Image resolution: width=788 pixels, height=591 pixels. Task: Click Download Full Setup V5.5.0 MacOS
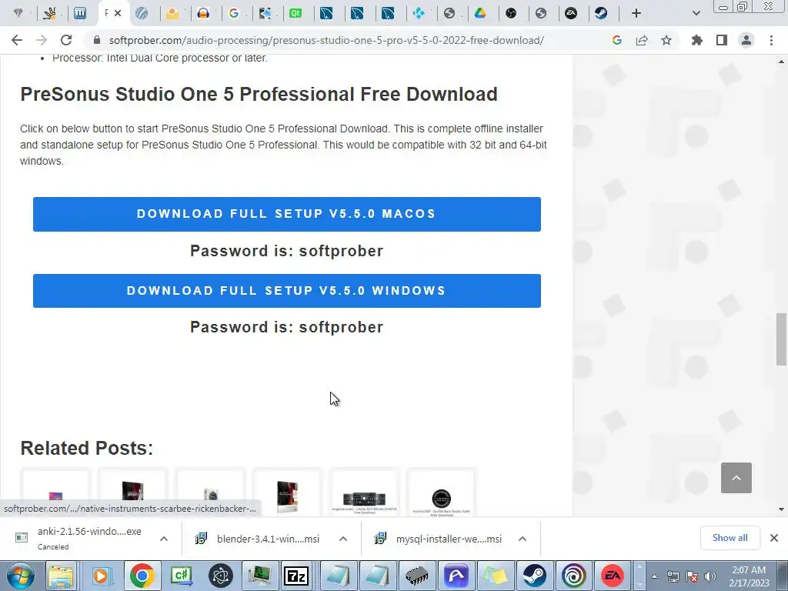(287, 214)
